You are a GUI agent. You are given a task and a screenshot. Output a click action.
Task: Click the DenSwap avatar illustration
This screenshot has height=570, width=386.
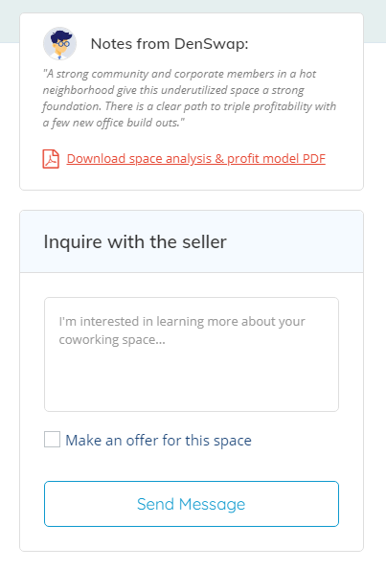coord(60,44)
